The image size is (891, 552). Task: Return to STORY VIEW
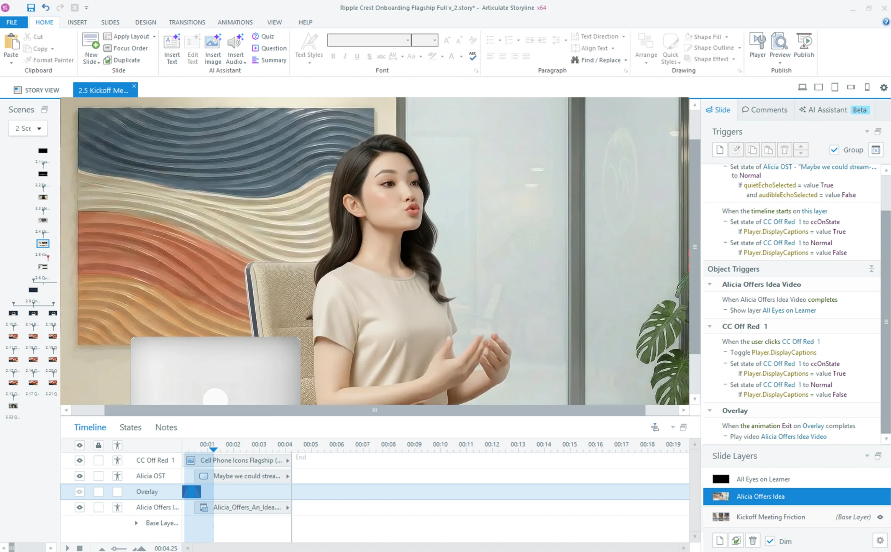pos(37,90)
